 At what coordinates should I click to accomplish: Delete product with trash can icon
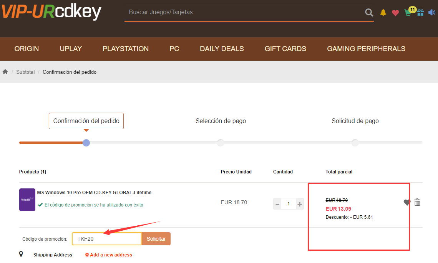click(x=417, y=202)
